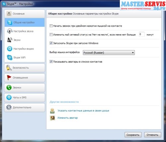Click the Отменить button
166x142 pixels.
pyautogui.click(x=152, y=135)
